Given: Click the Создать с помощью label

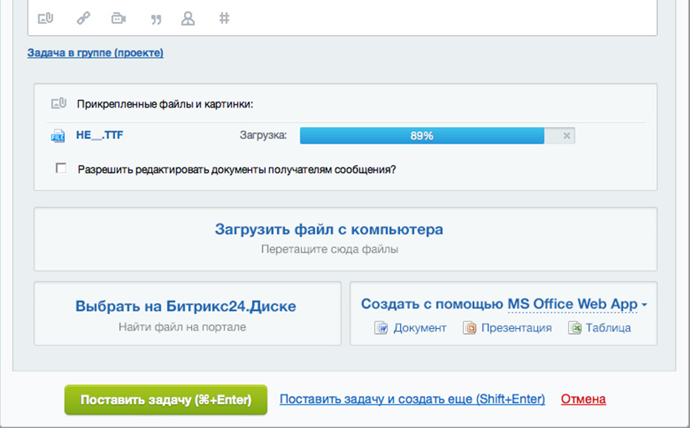Looking at the screenshot, I should (432, 304).
